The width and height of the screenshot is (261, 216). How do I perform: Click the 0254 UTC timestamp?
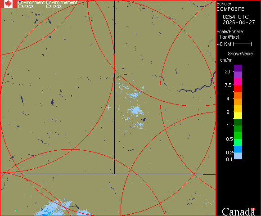(x=236, y=17)
